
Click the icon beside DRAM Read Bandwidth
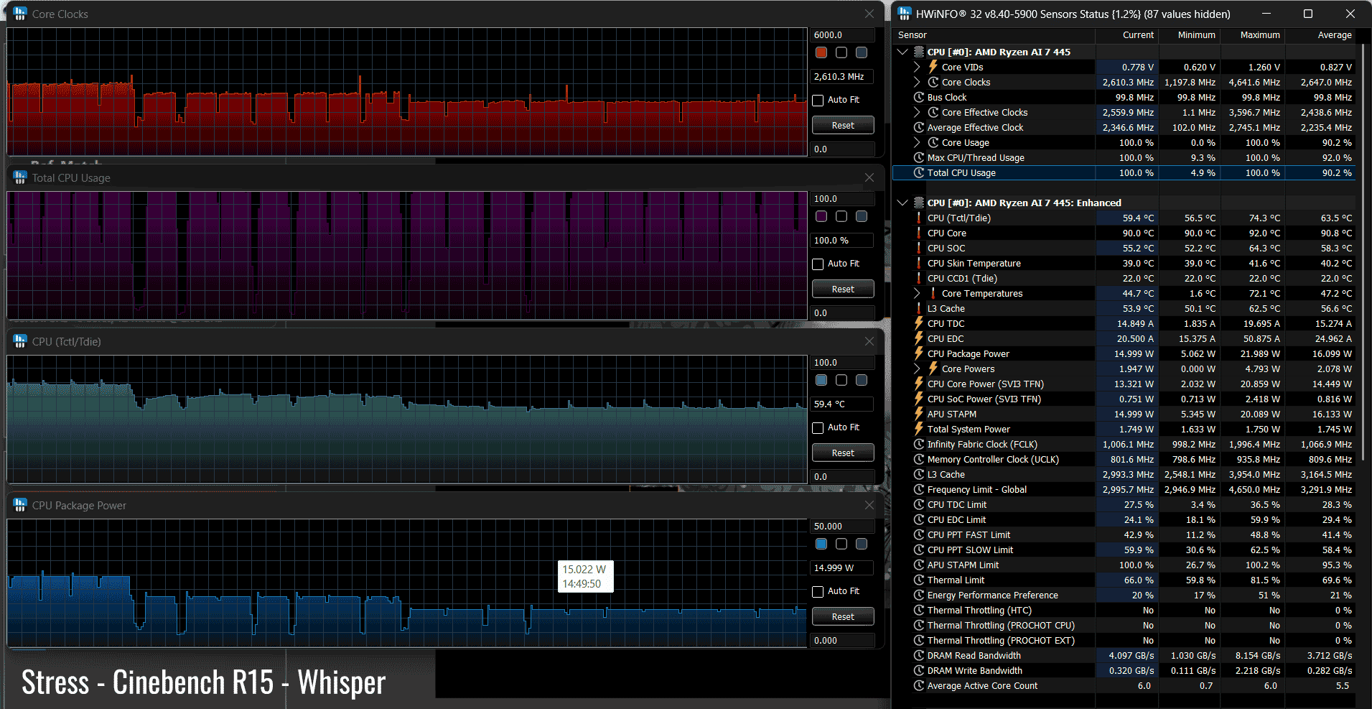tap(919, 655)
